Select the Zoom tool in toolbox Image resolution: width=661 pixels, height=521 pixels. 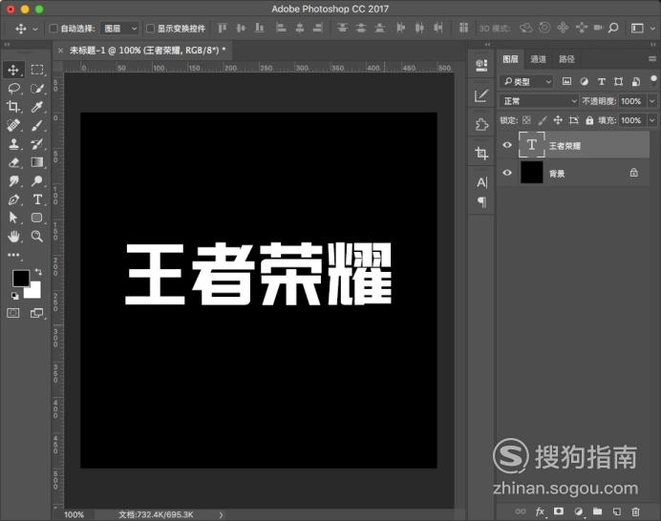37,237
